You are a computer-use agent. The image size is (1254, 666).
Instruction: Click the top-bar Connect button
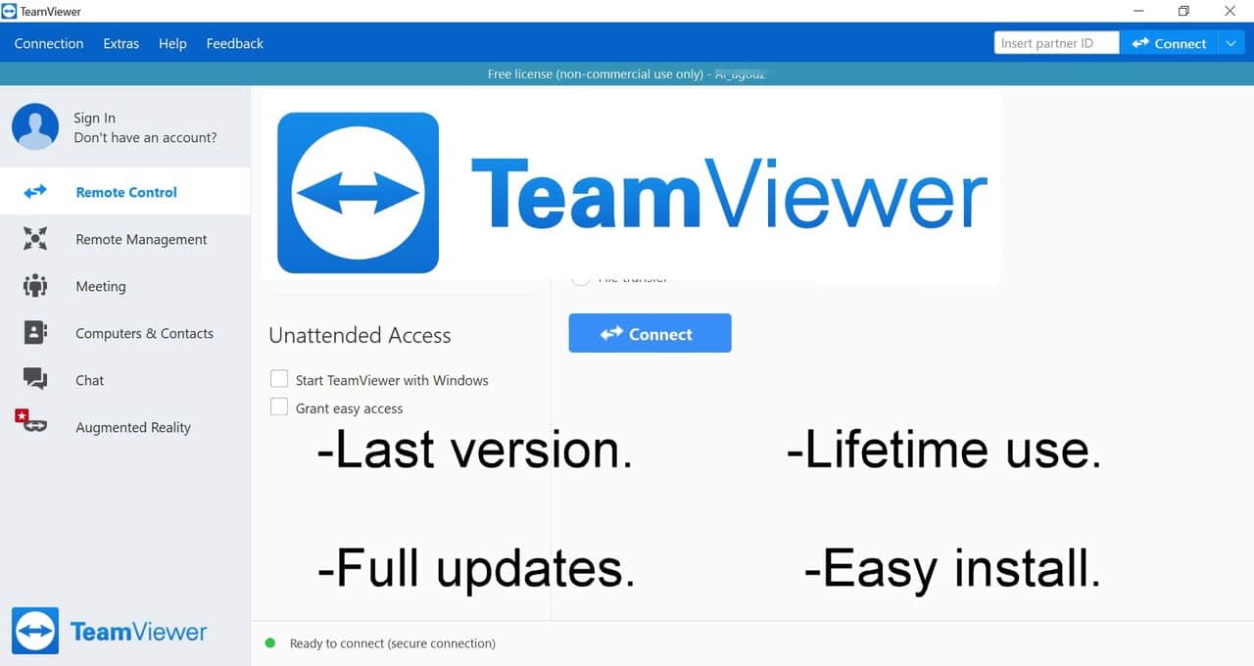click(1169, 43)
